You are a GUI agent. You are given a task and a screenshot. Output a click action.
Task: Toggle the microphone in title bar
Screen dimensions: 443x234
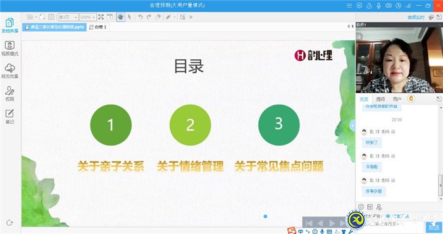point(378,6)
